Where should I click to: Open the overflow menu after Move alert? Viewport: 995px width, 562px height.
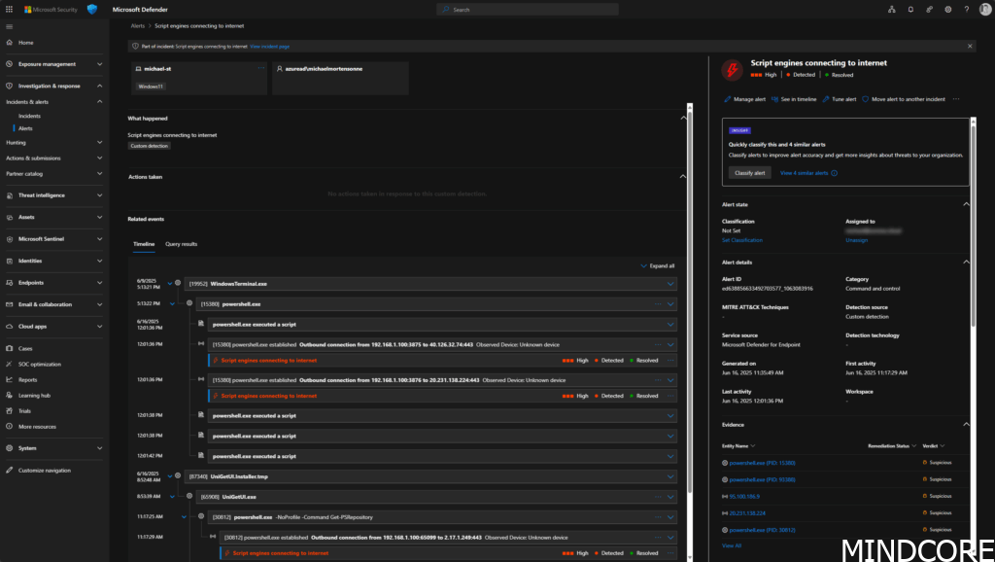[x=956, y=99]
